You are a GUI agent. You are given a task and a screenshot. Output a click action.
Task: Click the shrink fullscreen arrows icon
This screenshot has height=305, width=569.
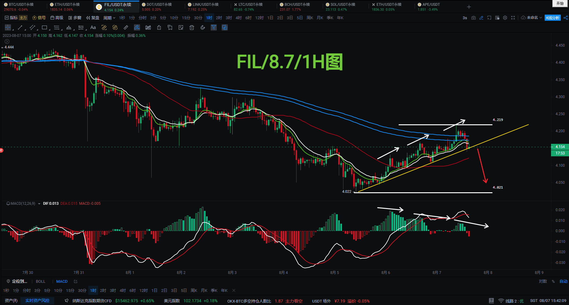513,18
